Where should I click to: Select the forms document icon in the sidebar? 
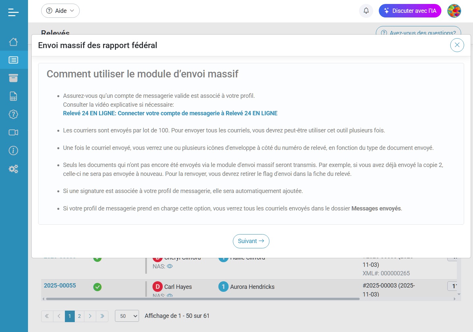pos(13,96)
